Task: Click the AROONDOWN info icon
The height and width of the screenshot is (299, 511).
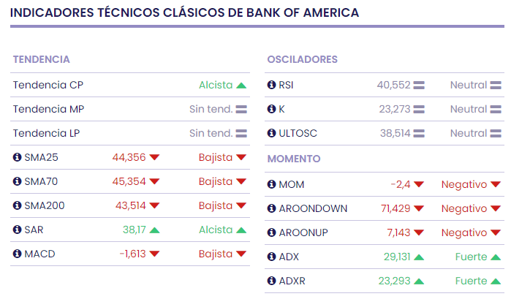Action: [272, 208]
